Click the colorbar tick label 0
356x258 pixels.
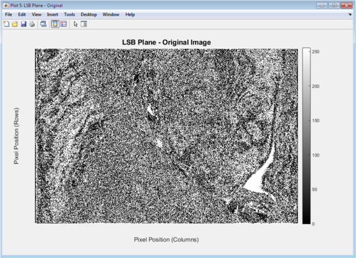(313, 224)
